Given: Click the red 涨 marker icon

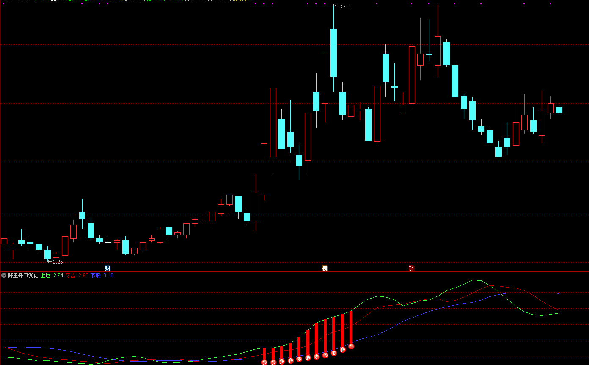Looking at the screenshot, I should coord(411,268).
